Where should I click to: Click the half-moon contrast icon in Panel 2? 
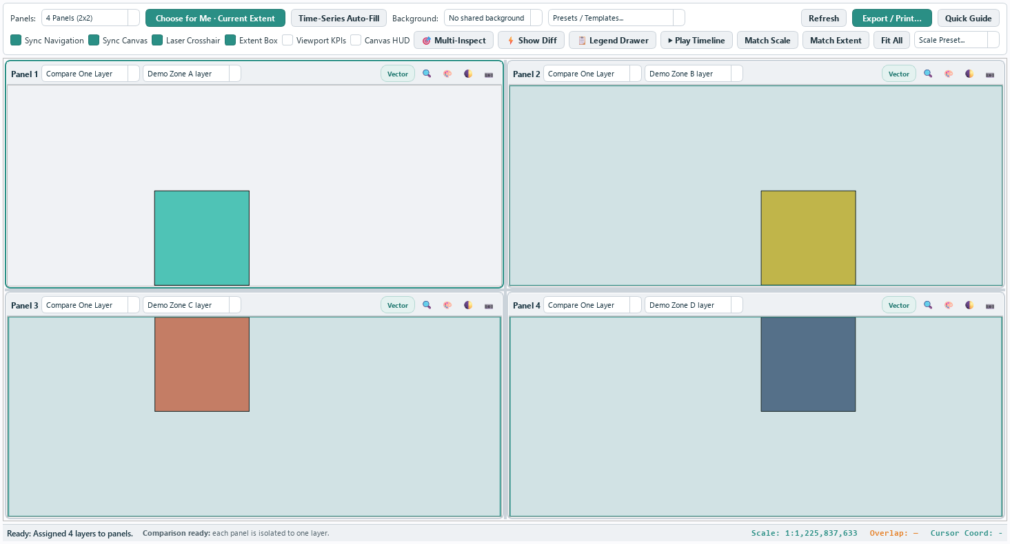click(x=969, y=74)
